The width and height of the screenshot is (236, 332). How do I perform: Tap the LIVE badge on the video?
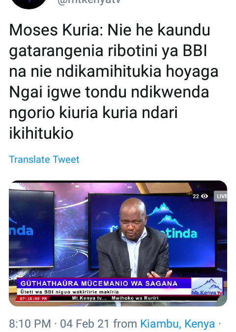click(221, 196)
